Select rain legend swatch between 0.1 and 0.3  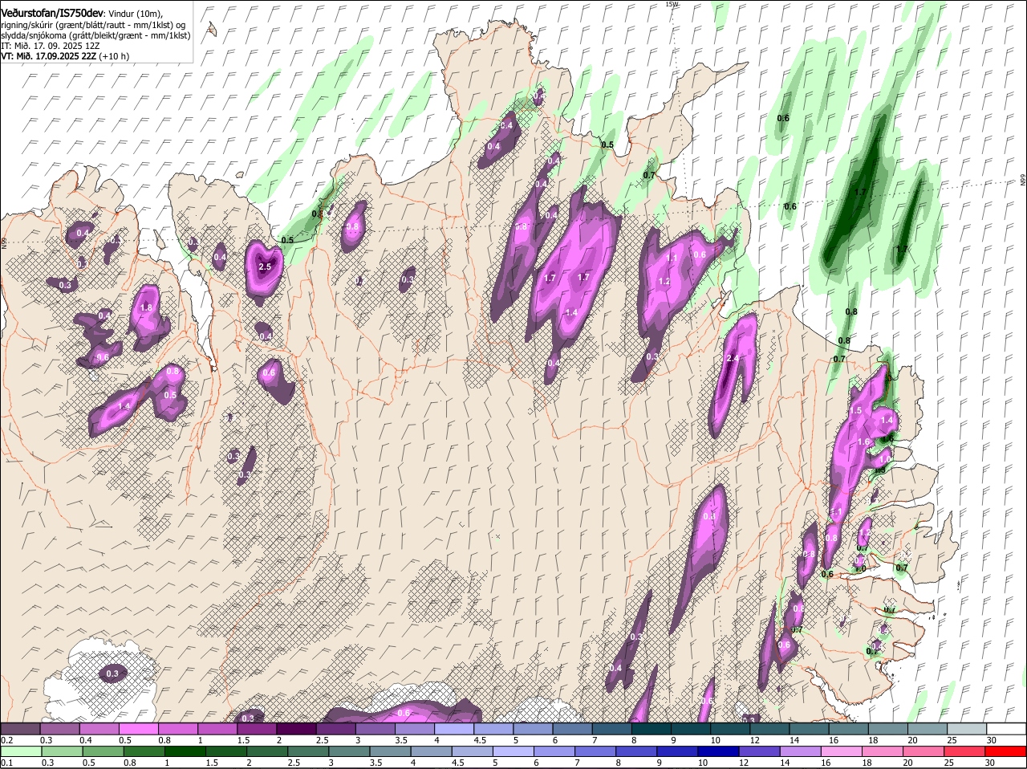[20, 751]
